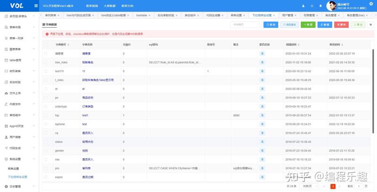This screenshot has height=192, width=377.
Task: Click the 用户信息 person icon
Action: point(6,137)
